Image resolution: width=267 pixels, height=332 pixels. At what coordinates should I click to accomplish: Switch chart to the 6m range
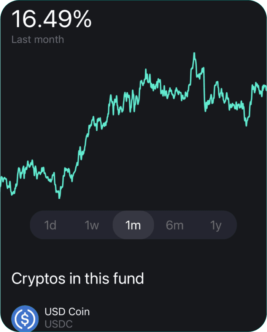pyautogui.click(x=175, y=225)
